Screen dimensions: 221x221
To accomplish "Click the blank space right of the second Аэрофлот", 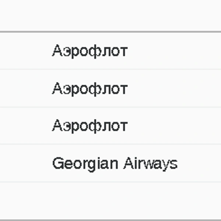I will [x=175, y=88].
